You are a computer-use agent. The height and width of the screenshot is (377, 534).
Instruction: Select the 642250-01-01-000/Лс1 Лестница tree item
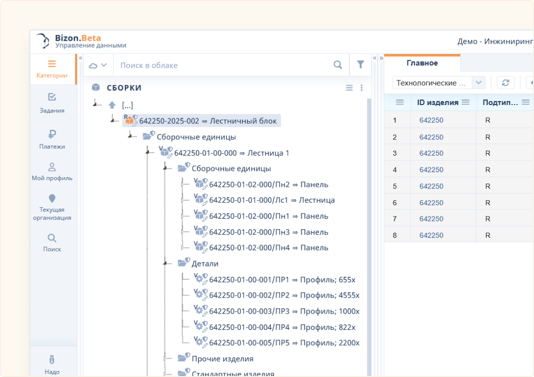click(x=271, y=200)
